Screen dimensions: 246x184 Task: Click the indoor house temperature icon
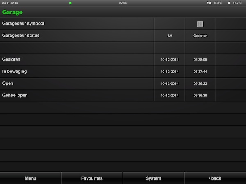coord(229,3)
